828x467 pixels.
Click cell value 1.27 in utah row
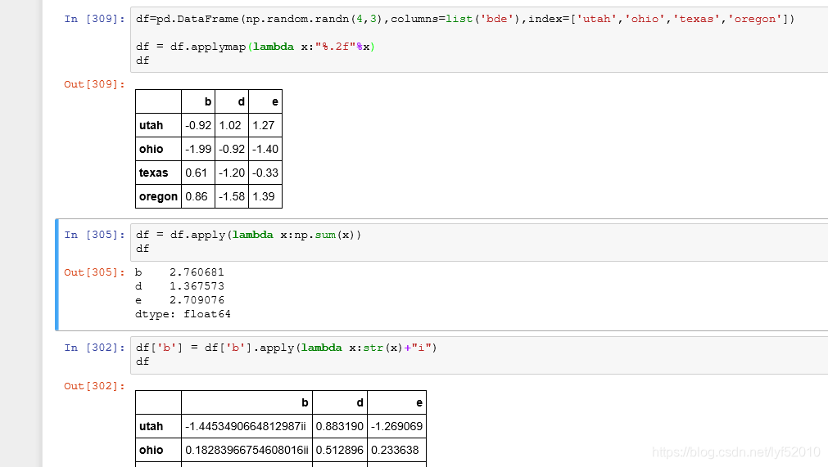coord(265,125)
